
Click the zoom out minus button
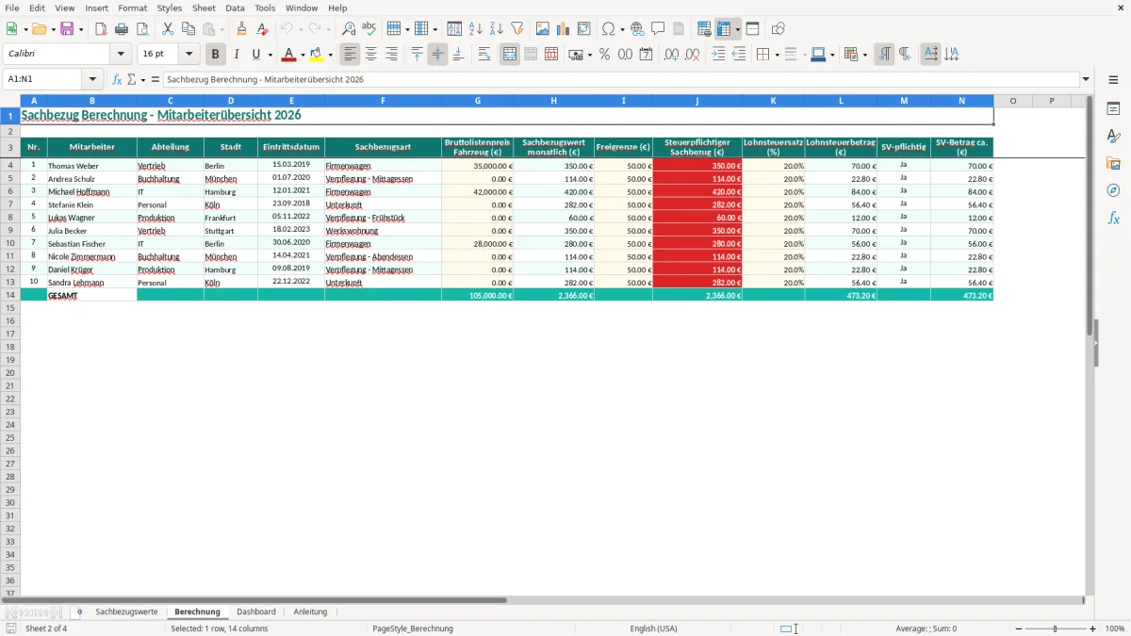pyautogui.click(x=1019, y=628)
